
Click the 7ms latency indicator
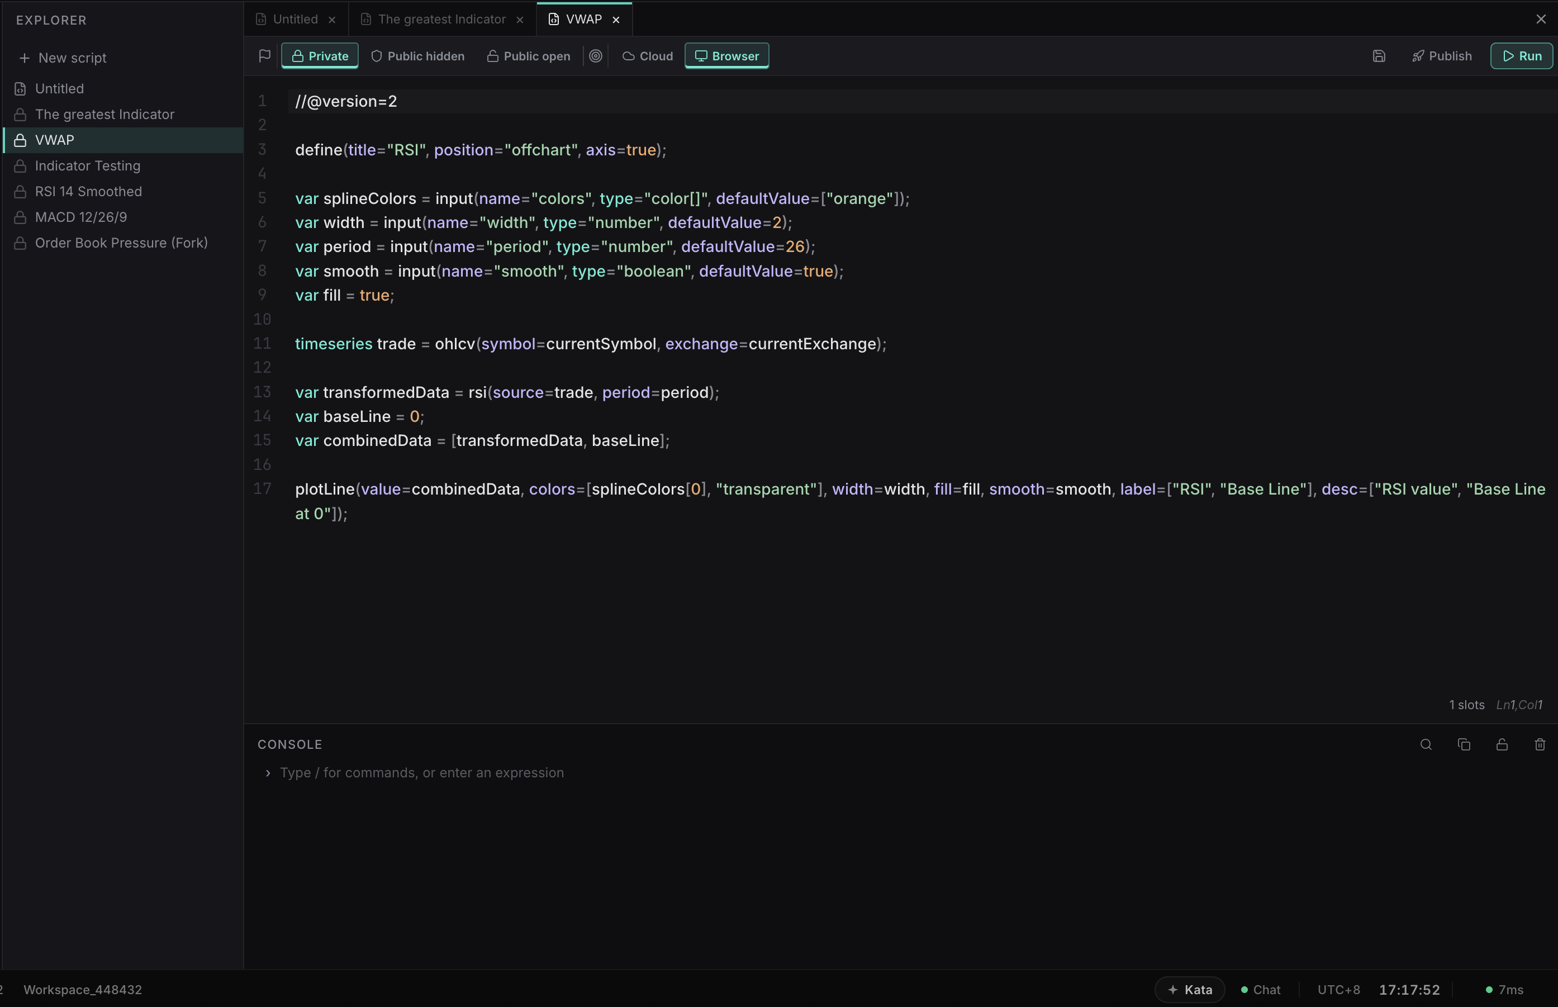1504,990
